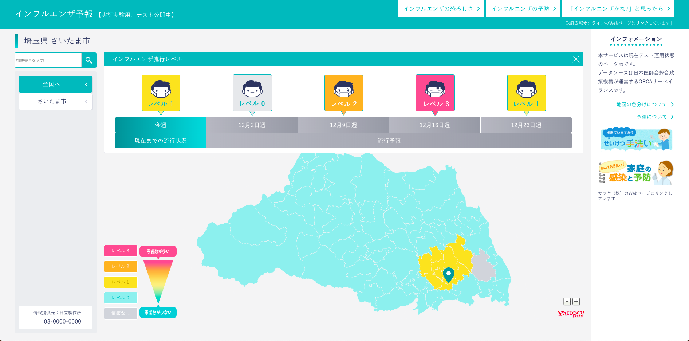
Task: Open インフルエンザの予防 header link
Action: click(523, 9)
